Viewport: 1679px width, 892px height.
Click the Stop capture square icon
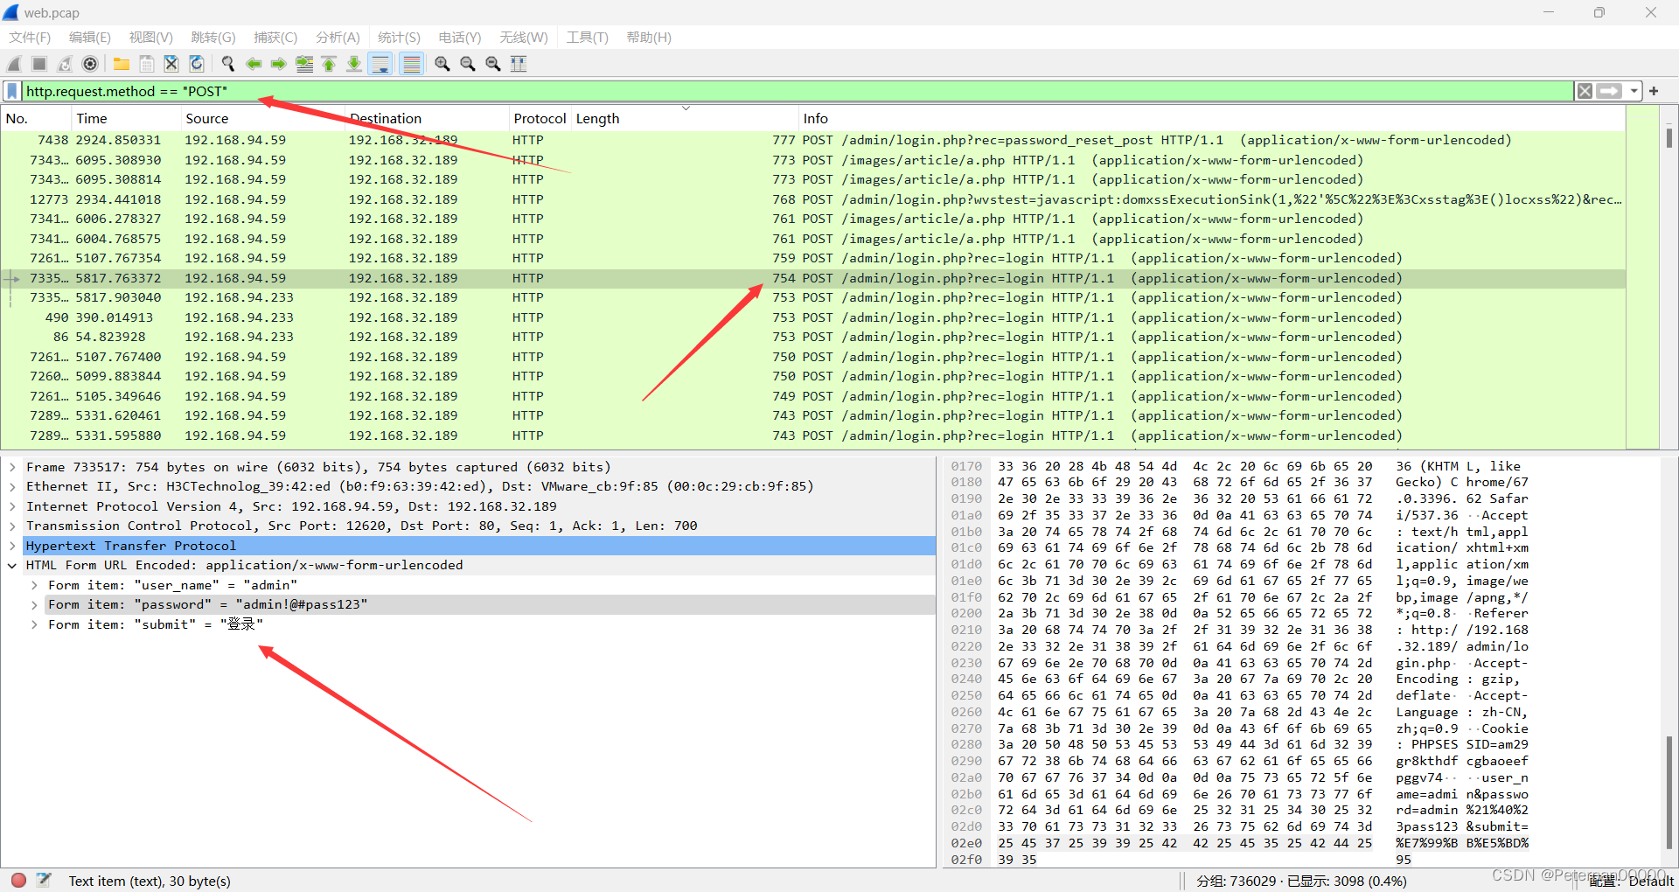click(39, 64)
